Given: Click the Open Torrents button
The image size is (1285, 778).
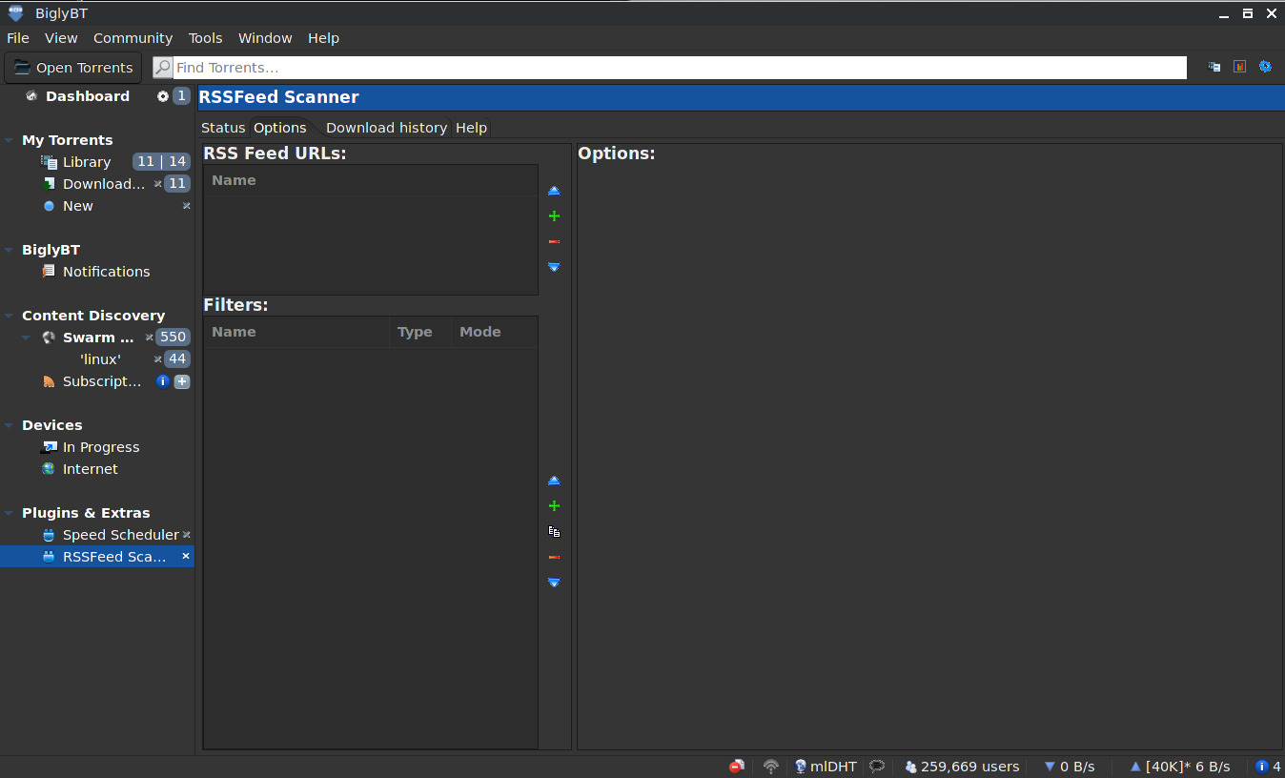Looking at the screenshot, I should tap(72, 67).
